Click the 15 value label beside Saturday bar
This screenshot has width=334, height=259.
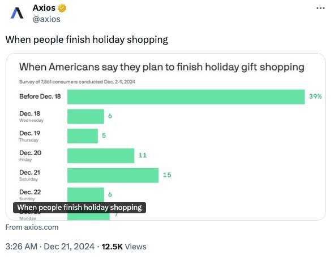click(x=167, y=175)
